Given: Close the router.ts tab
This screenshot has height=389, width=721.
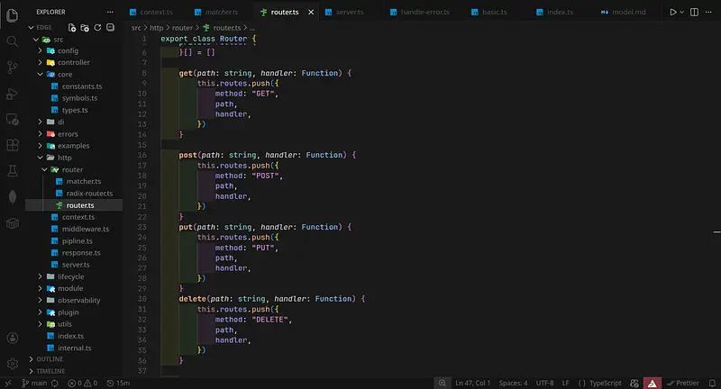Looking at the screenshot, I should [x=311, y=13].
